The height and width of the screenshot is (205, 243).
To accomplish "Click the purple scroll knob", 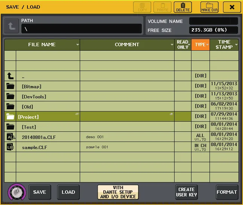I will coord(17,192).
